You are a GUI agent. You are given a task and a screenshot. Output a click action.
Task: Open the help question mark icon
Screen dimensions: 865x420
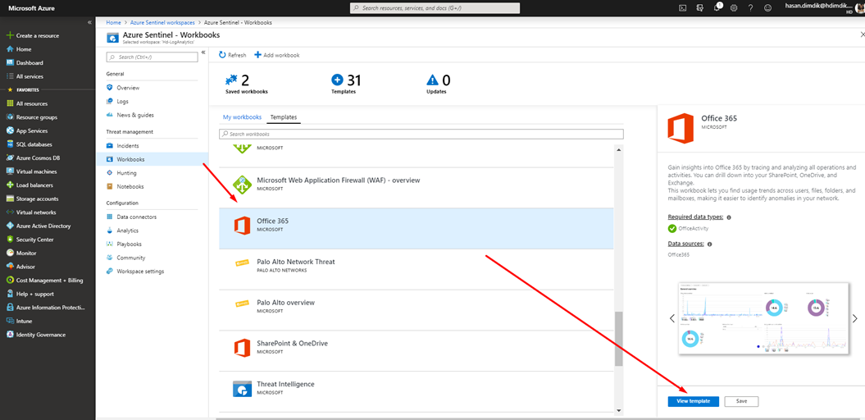[x=750, y=8]
